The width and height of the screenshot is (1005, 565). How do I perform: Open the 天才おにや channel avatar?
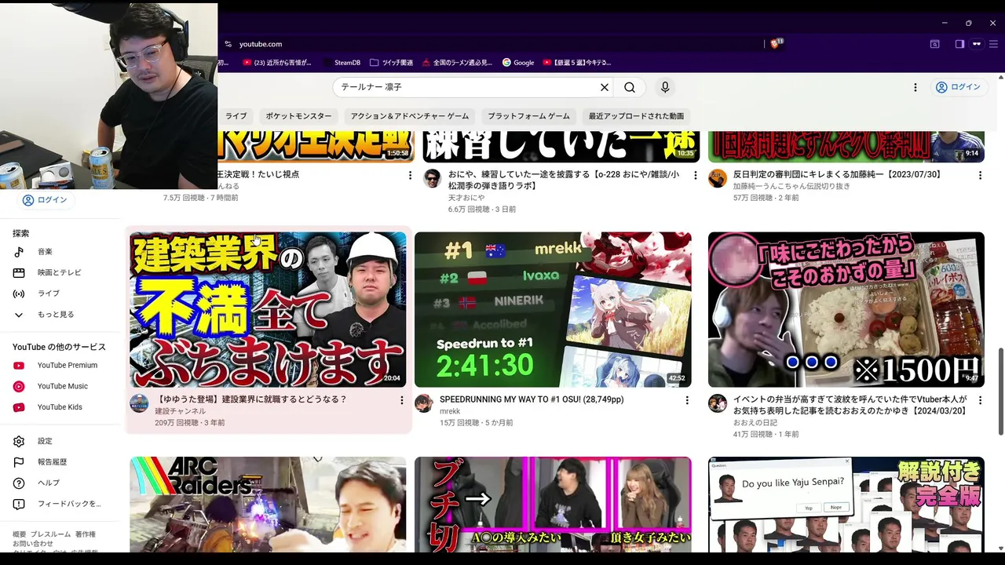433,178
